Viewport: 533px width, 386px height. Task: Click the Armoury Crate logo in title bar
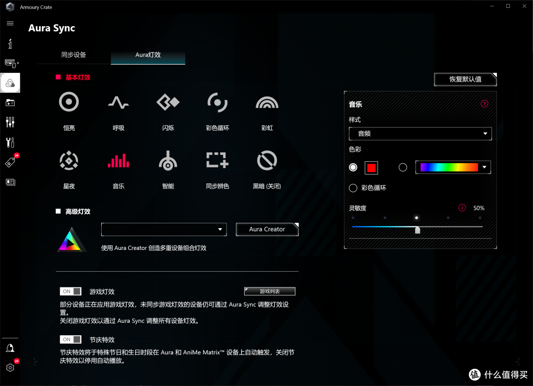click(x=10, y=7)
